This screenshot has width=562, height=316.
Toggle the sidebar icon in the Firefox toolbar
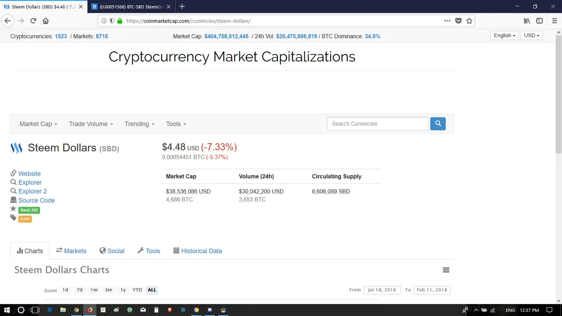[540, 21]
